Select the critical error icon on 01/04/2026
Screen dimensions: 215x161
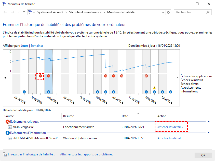pyautogui.click(x=49, y=76)
